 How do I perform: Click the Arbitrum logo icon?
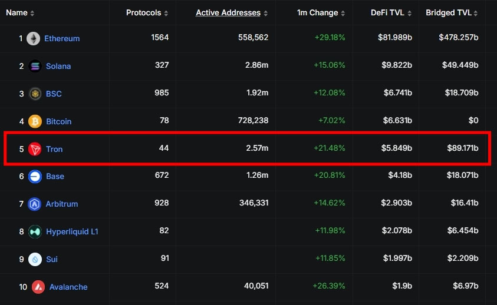click(35, 204)
